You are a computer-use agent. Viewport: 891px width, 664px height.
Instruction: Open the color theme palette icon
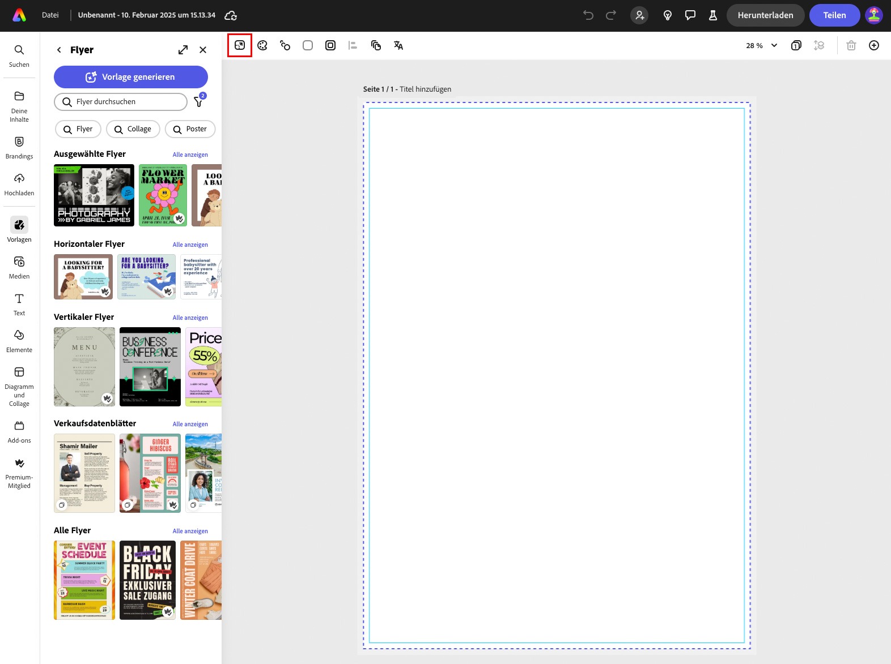tap(262, 45)
